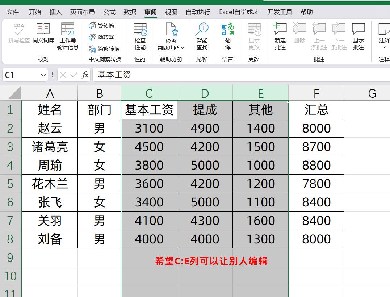Switch to the 公式 tab

point(109,12)
